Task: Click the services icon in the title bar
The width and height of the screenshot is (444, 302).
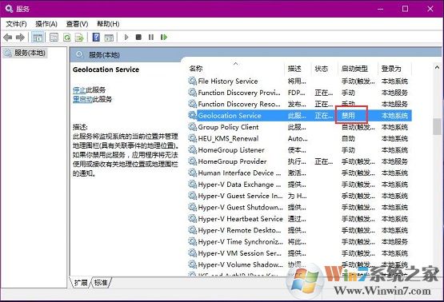Action: tap(9, 9)
